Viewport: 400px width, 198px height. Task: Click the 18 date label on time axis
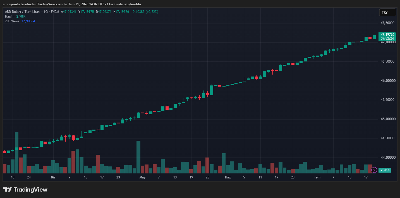tap(13, 177)
